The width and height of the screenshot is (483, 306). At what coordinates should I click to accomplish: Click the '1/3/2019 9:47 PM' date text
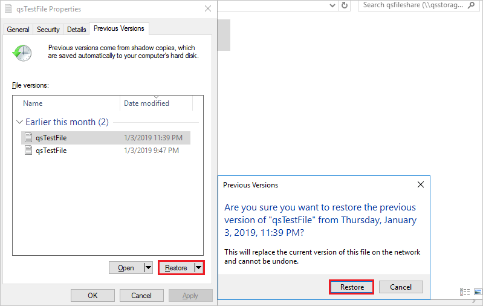coord(151,151)
